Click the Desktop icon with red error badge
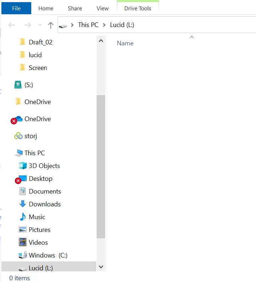This screenshot has width=256, height=282. (x=21, y=179)
